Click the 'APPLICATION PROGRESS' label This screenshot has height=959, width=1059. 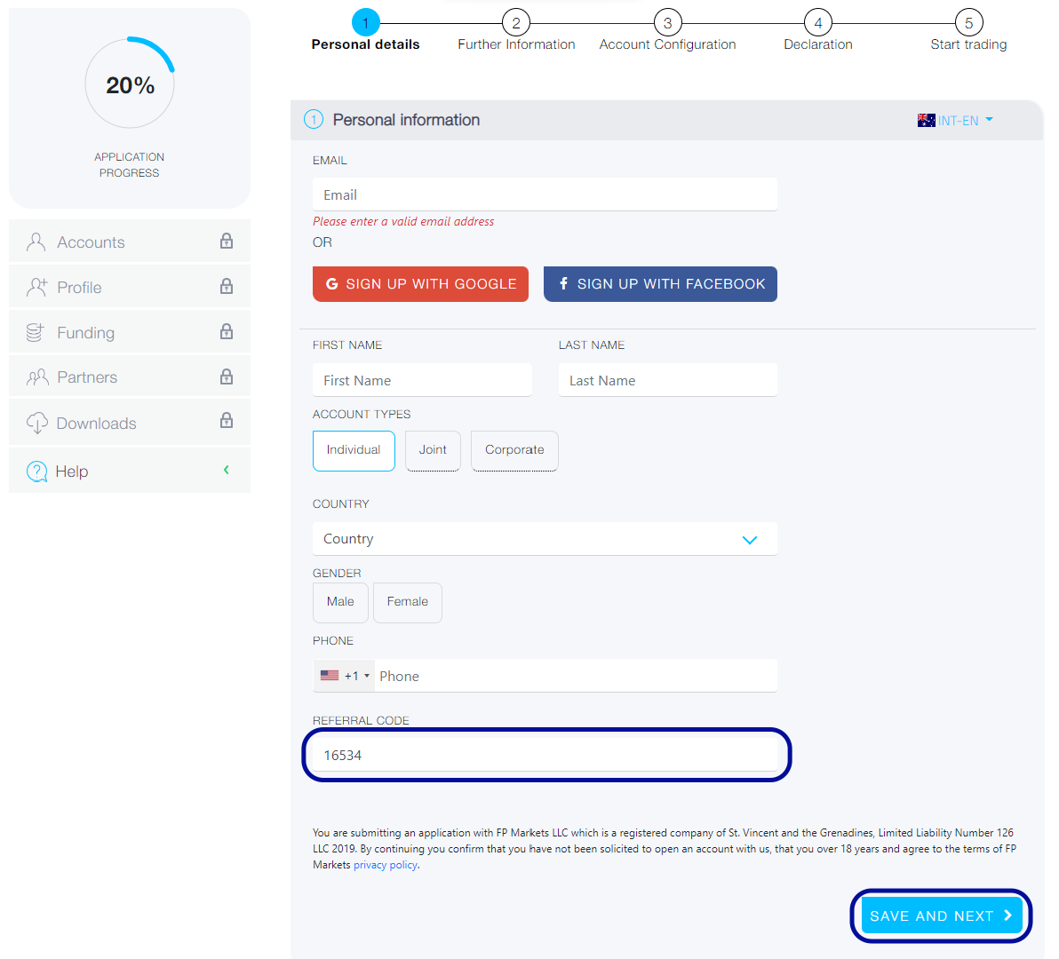tap(130, 164)
